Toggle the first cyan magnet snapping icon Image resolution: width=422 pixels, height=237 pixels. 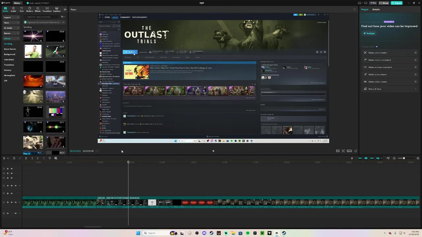360,158
